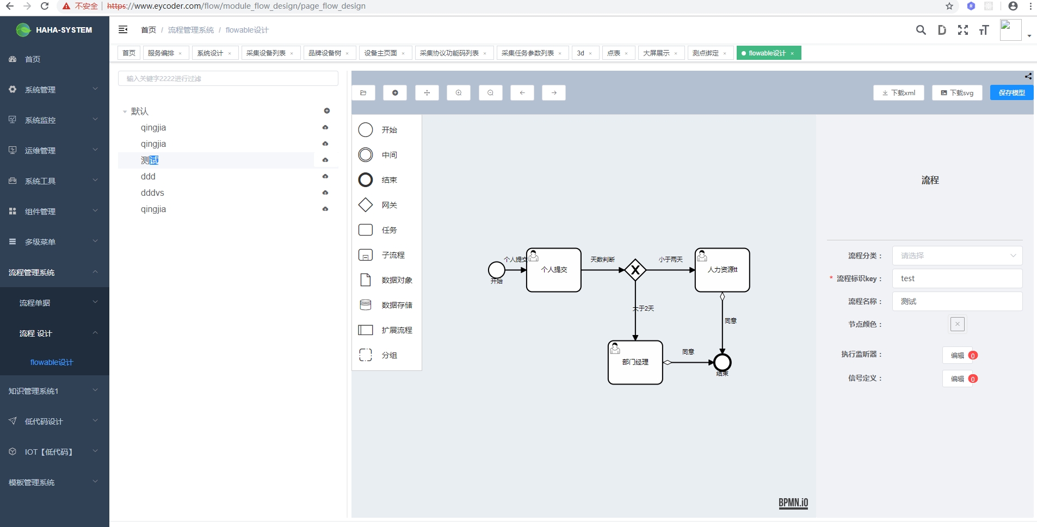Redo with the right arrow toolbar button
This screenshot has height=527, width=1037.
554,93
